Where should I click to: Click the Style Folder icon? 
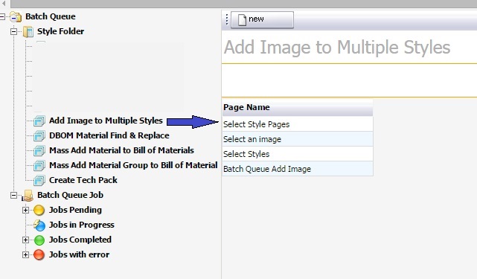point(28,31)
